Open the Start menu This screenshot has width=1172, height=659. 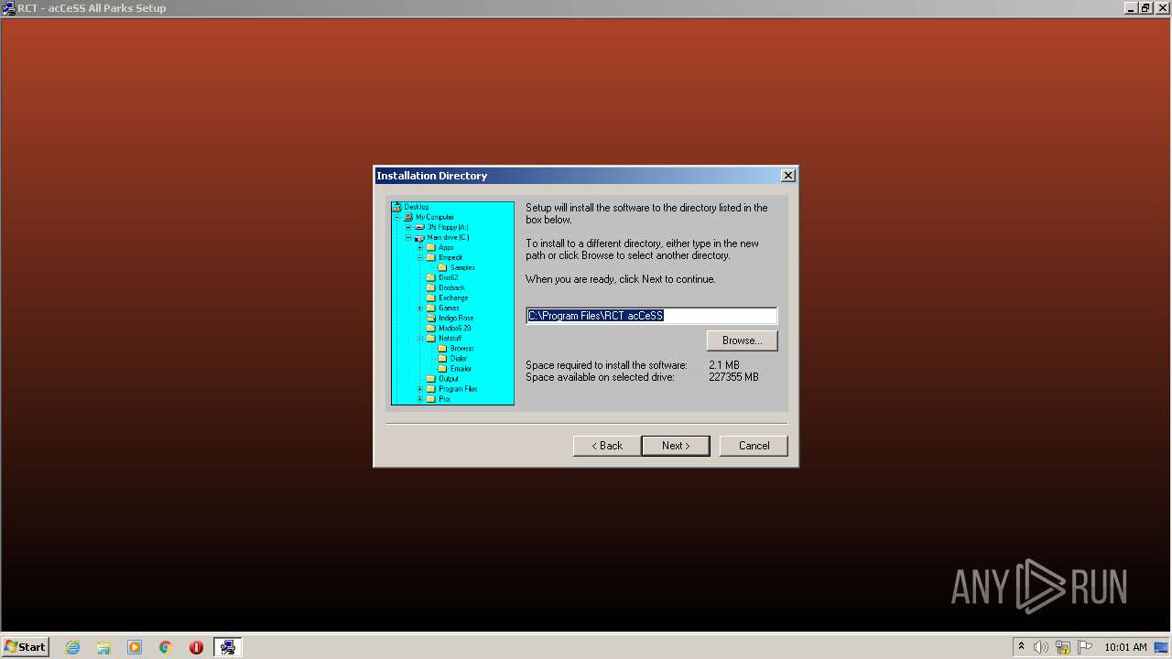pos(25,647)
